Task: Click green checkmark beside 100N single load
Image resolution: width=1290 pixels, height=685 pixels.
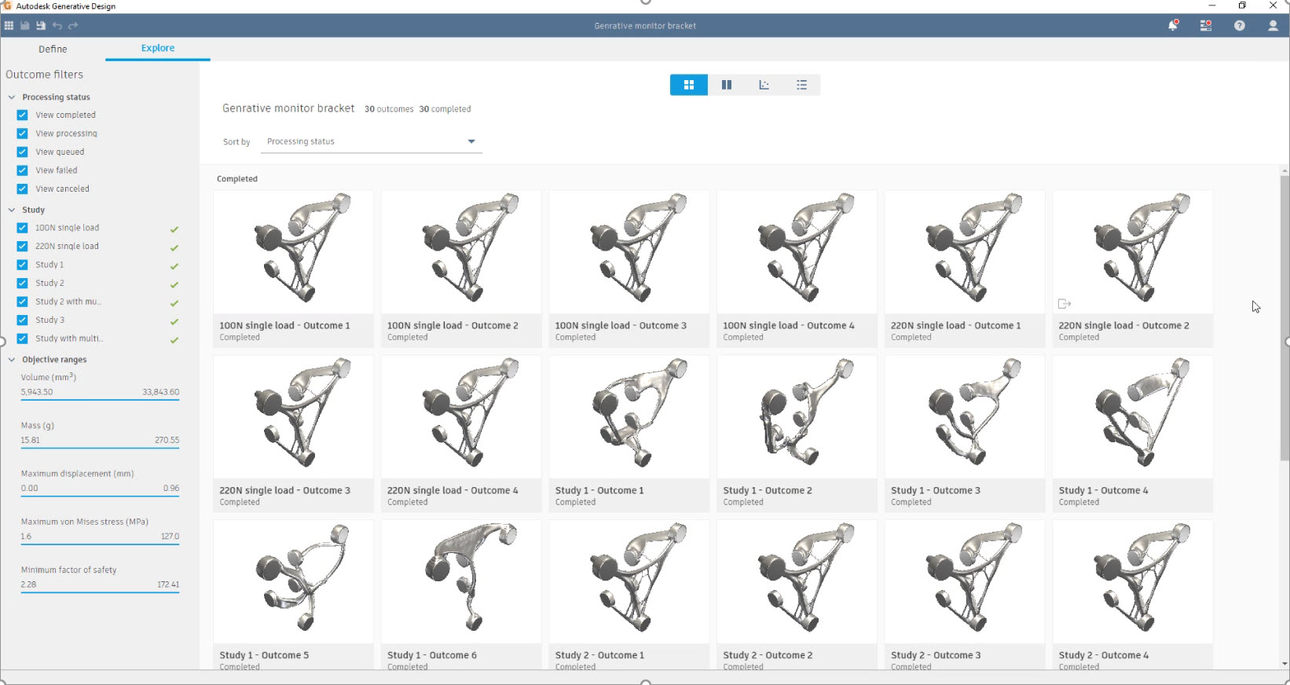Action: (x=174, y=229)
